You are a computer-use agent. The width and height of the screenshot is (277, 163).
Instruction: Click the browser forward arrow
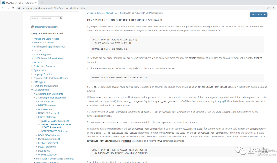(x=8, y=8)
